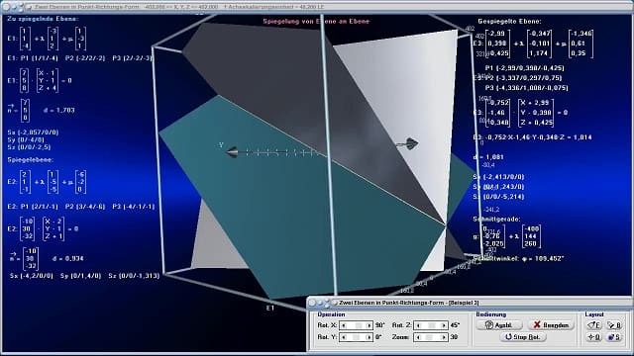Screen dimensions: 634x356
Task: Increase Rot. Z with its right arrow
Action: tap(443, 325)
